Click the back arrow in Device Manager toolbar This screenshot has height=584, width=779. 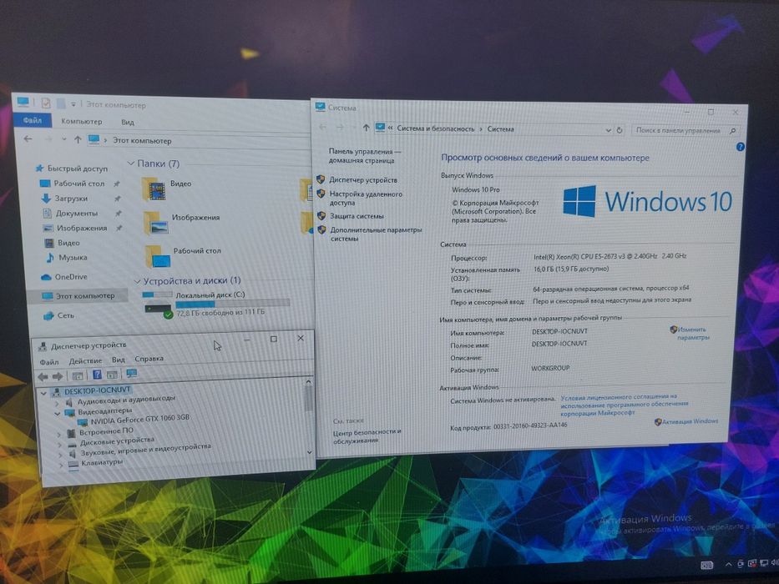(43, 377)
